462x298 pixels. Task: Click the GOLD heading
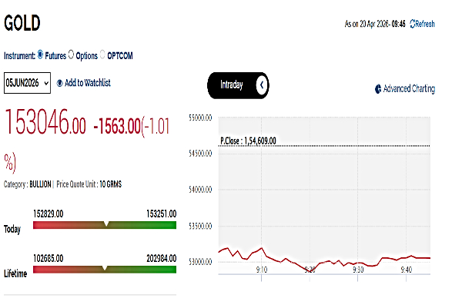pyautogui.click(x=22, y=23)
